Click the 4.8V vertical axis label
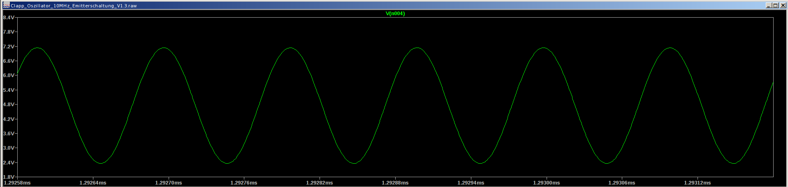 [x=9, y=104]
